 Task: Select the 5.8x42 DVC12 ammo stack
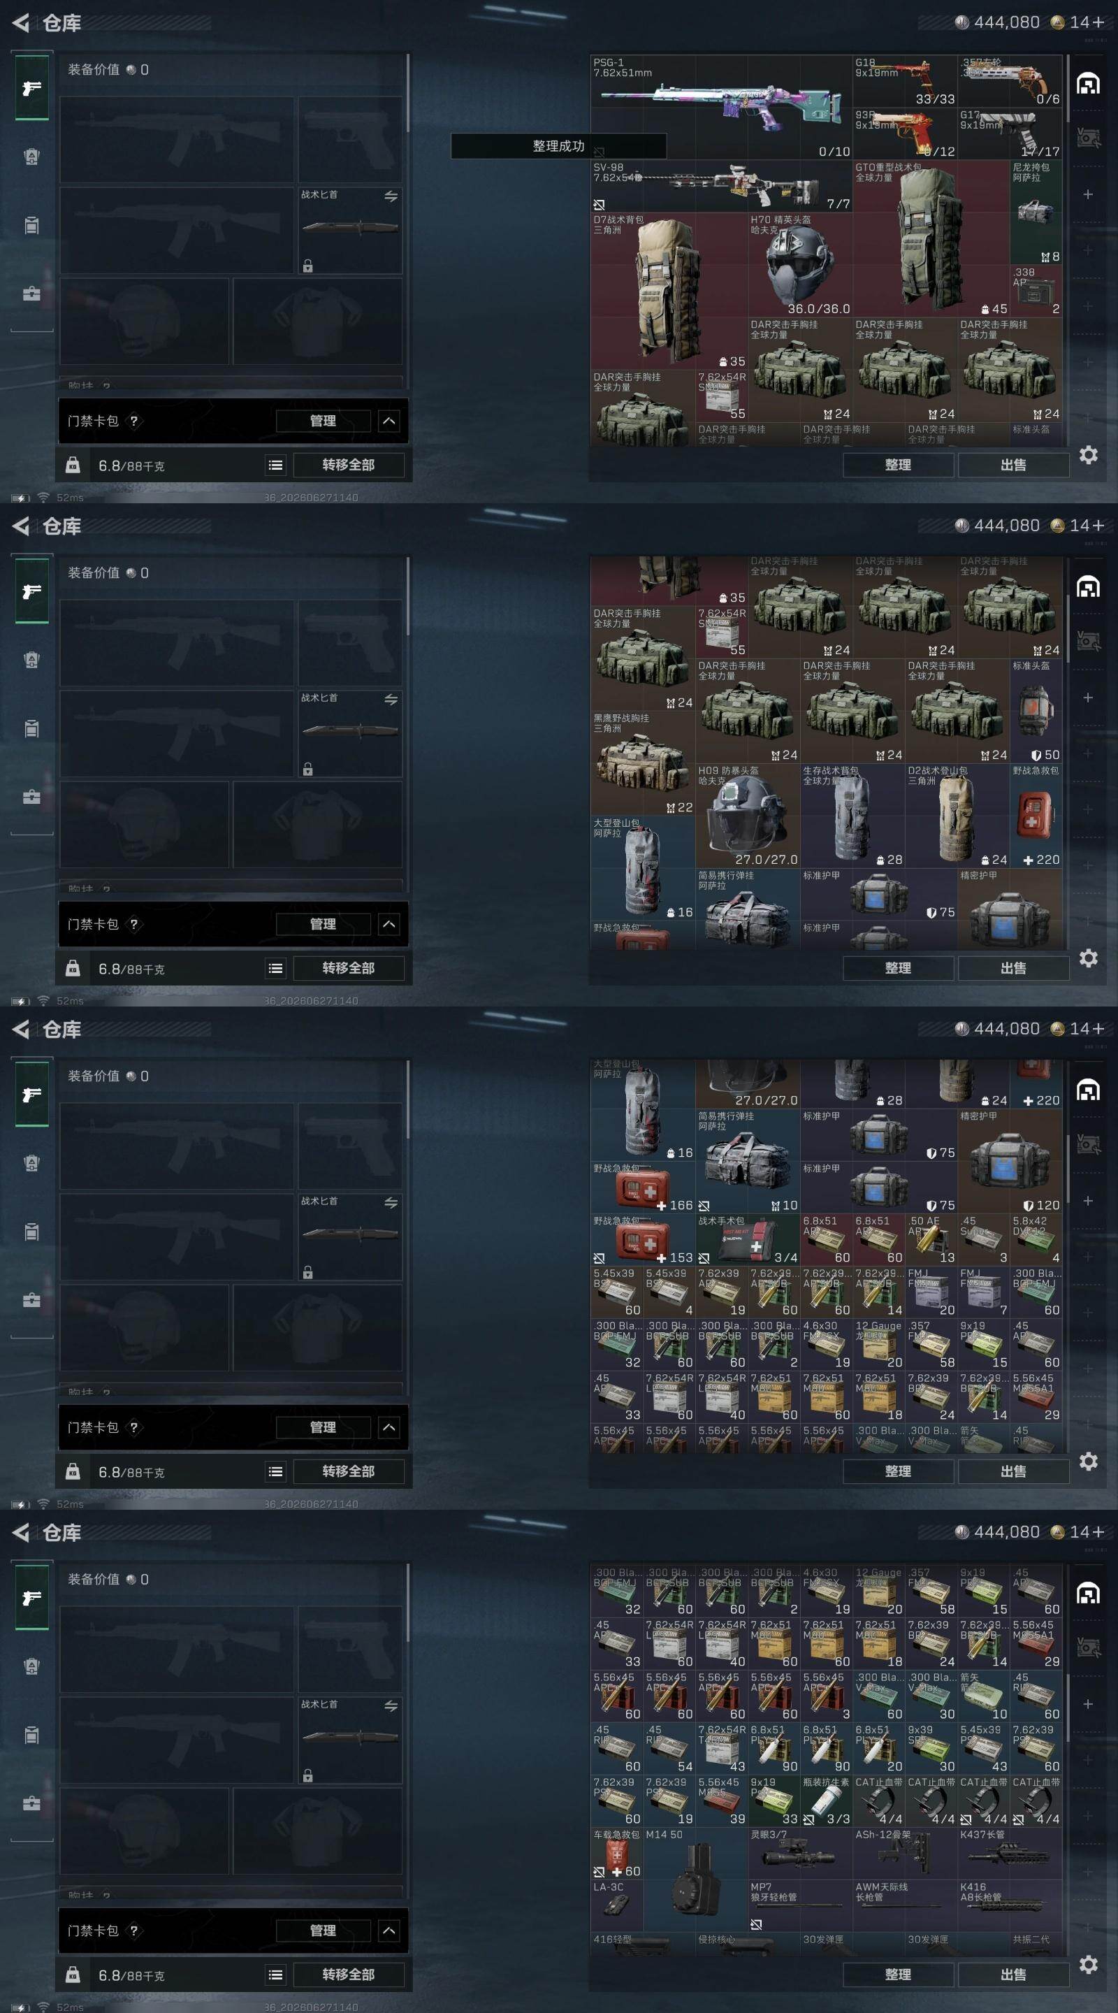1036,1239
